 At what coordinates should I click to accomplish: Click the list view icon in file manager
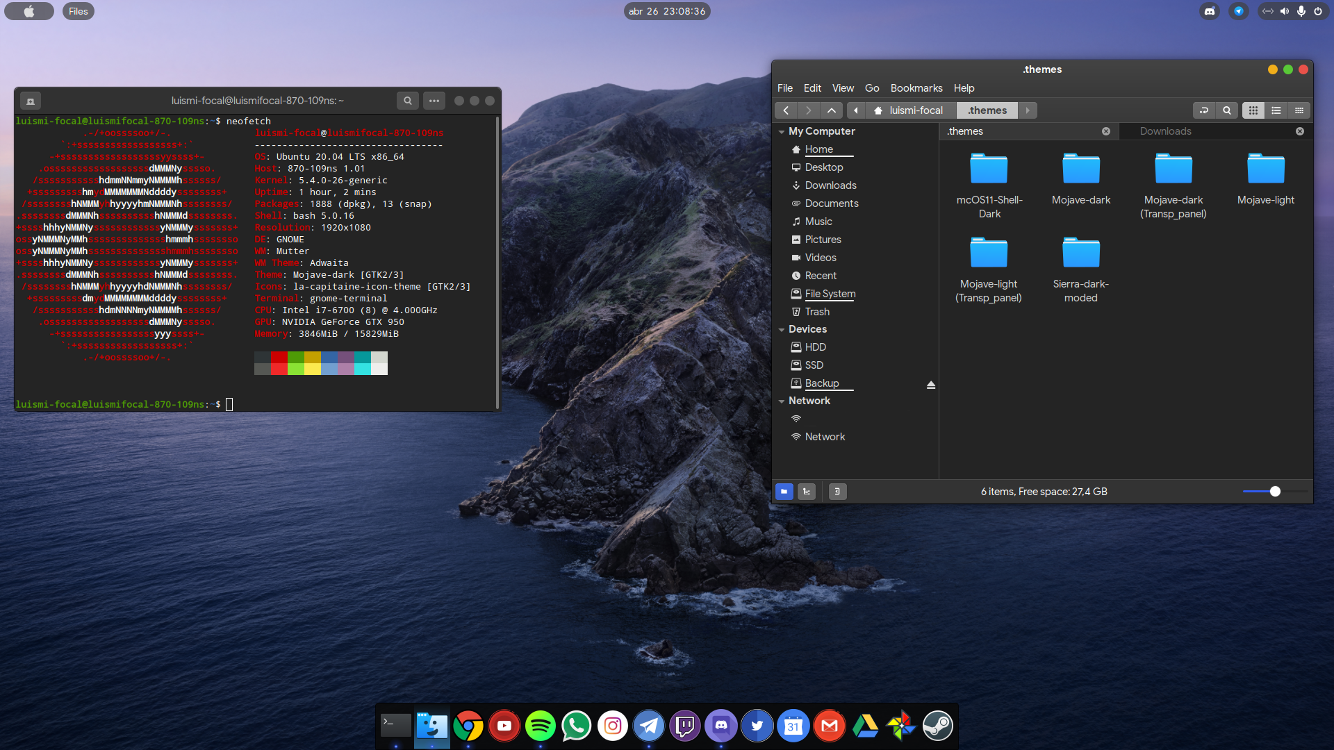pos(1276,110)
